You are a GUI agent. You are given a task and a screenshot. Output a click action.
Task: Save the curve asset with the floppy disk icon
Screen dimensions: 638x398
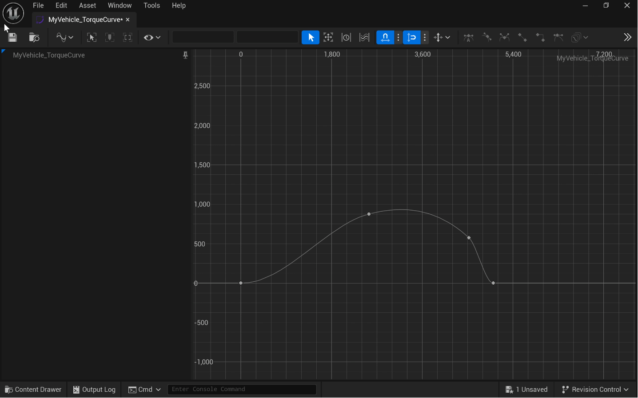tap(12, 38)
